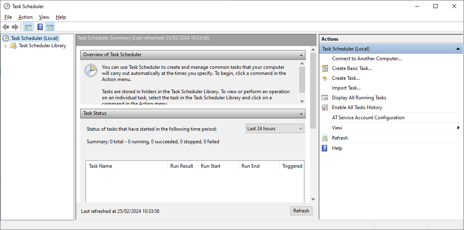Click the blue question mark toolbar icon
The height and width of the screenshot is (230, 464).
coord(40,27)
